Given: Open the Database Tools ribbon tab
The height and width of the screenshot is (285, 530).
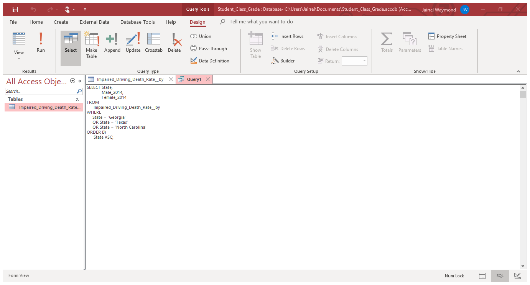Looking at the screenshot, I should (x=137, y=22).
